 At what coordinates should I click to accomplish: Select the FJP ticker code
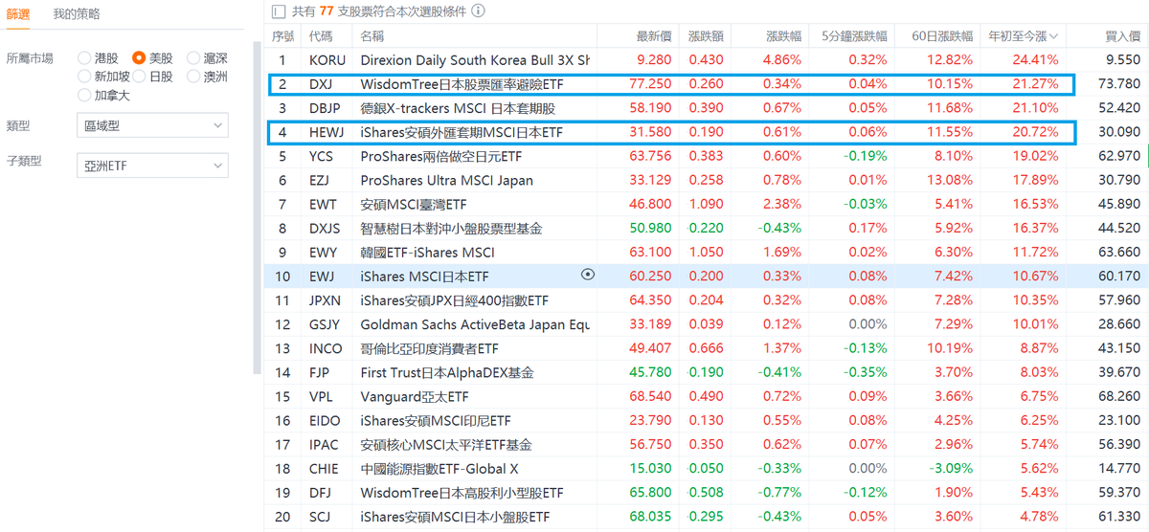319,372
